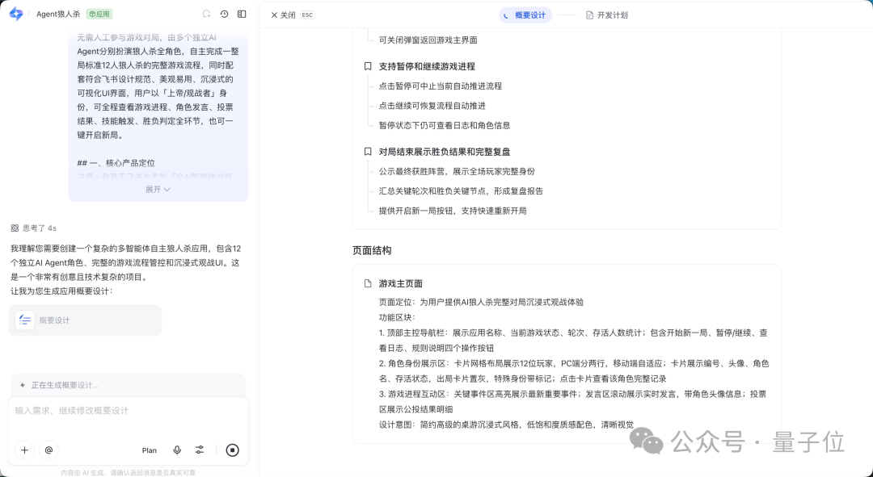Switch to the 概要设计 tab
The image size is (873, 477).
point(525,15)
